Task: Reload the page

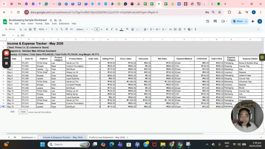Action: pyautogui.click(x=18, y=12)
